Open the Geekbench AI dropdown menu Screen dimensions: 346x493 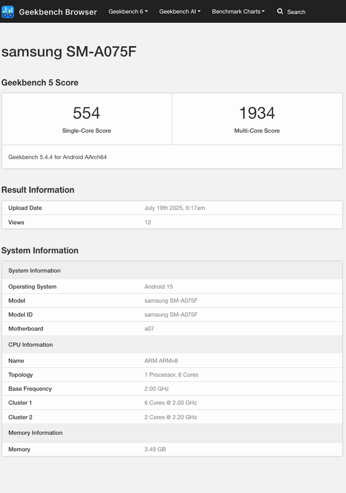point(180,11)
